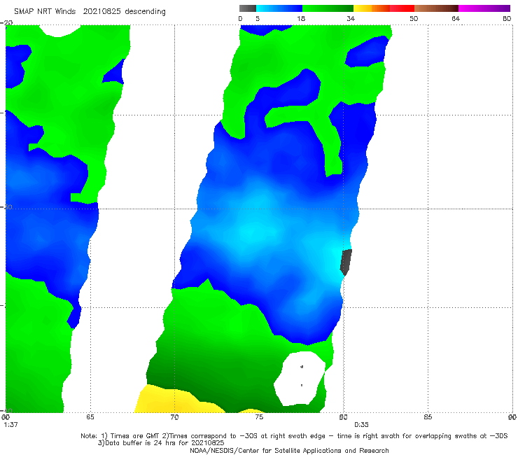518x455 pixels.
Task: Click the gray 0–5 segment of the color bar
Action: point(247,8)
